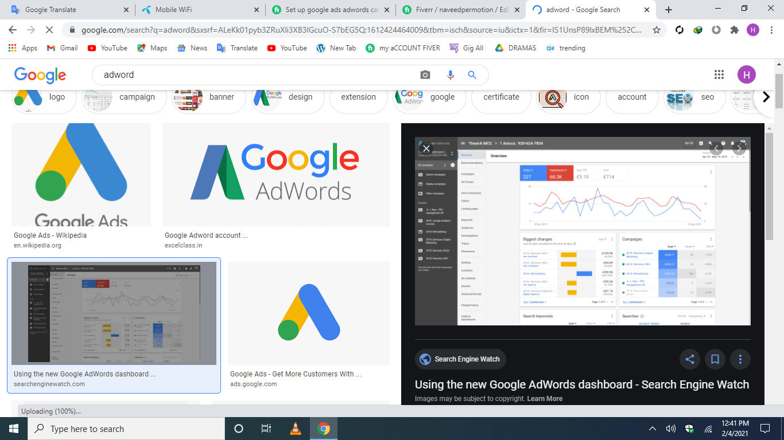784x440 pixels.
Task: Open the Google Ads triangle logo thumbnail from ads.google.com
Action: point(309,313)
